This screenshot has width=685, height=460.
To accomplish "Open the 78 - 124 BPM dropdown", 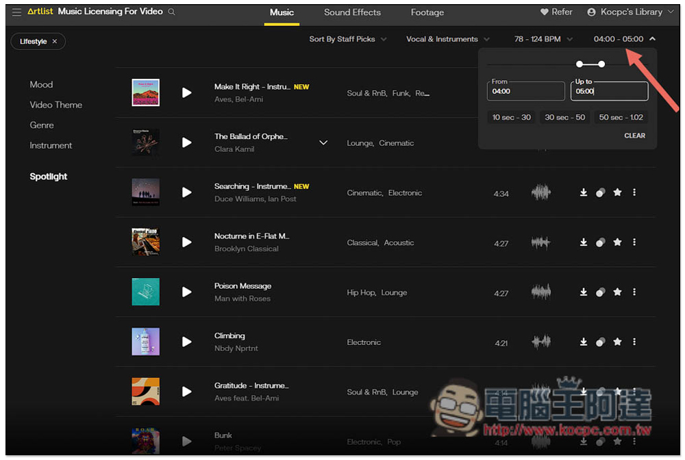I will pyautogui.click(x=543, y=39).
